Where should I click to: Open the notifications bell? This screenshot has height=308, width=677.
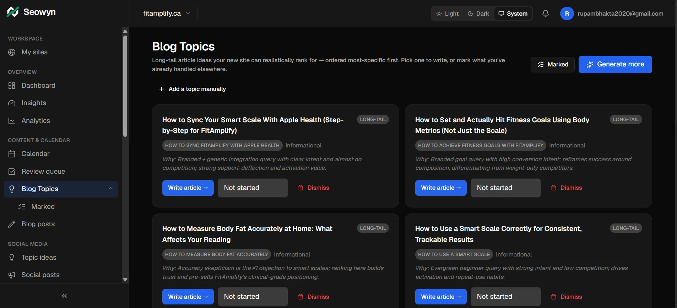coord(546,13)
